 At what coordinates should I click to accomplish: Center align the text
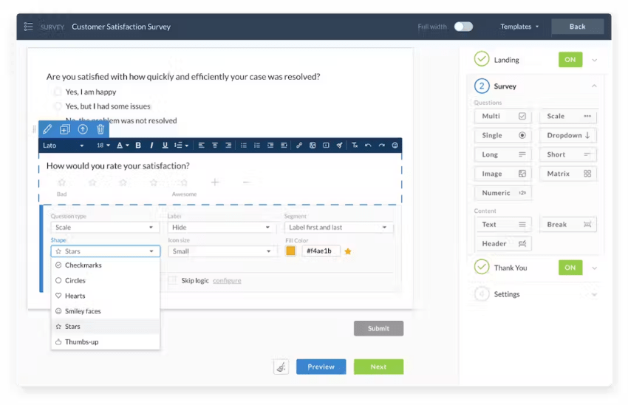215,146
